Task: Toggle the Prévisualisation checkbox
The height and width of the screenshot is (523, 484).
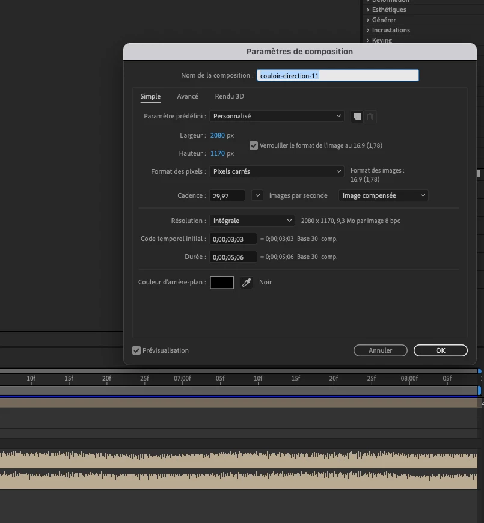Action: pos(136,350)
